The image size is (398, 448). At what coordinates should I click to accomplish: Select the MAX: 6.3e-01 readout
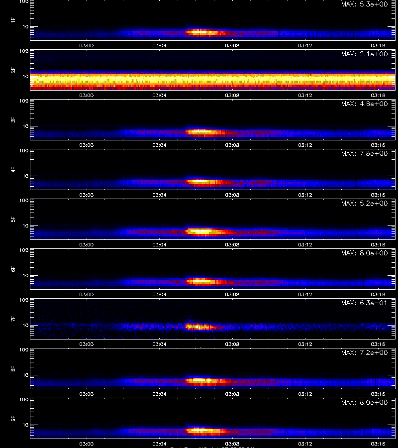pyautogui.click(x=364, y=303)
